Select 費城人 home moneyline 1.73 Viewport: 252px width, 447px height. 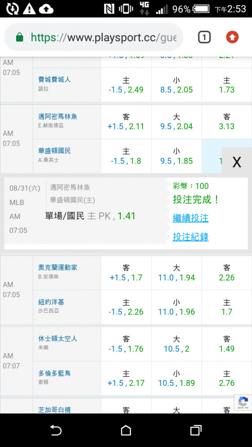226,85
